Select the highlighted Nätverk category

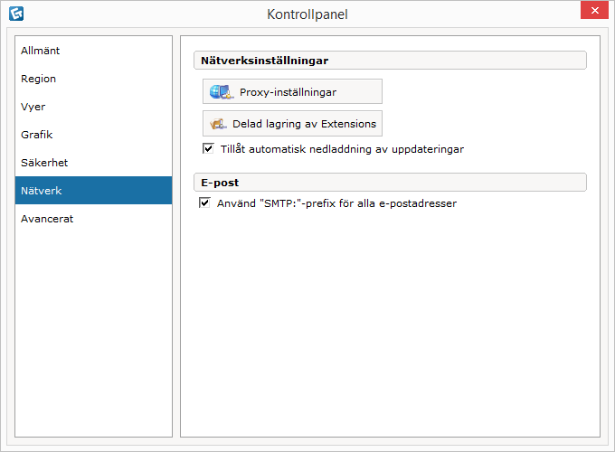coord(42,191)
